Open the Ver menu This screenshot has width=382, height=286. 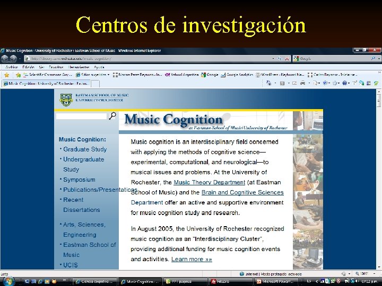pos(41,67)
